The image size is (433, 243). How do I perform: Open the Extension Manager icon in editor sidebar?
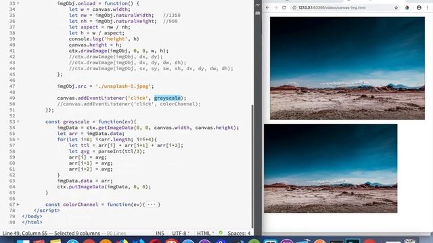pyautogui.click(x=258, y=13)
